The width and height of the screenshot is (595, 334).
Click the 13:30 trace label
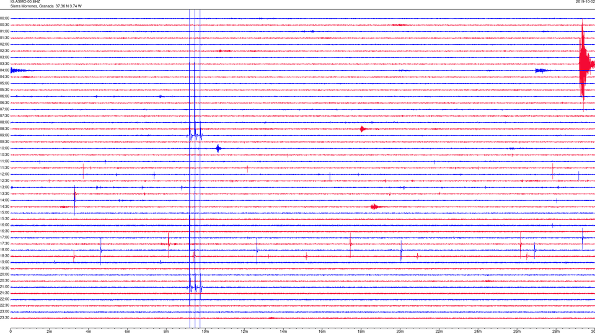(4, 194)
